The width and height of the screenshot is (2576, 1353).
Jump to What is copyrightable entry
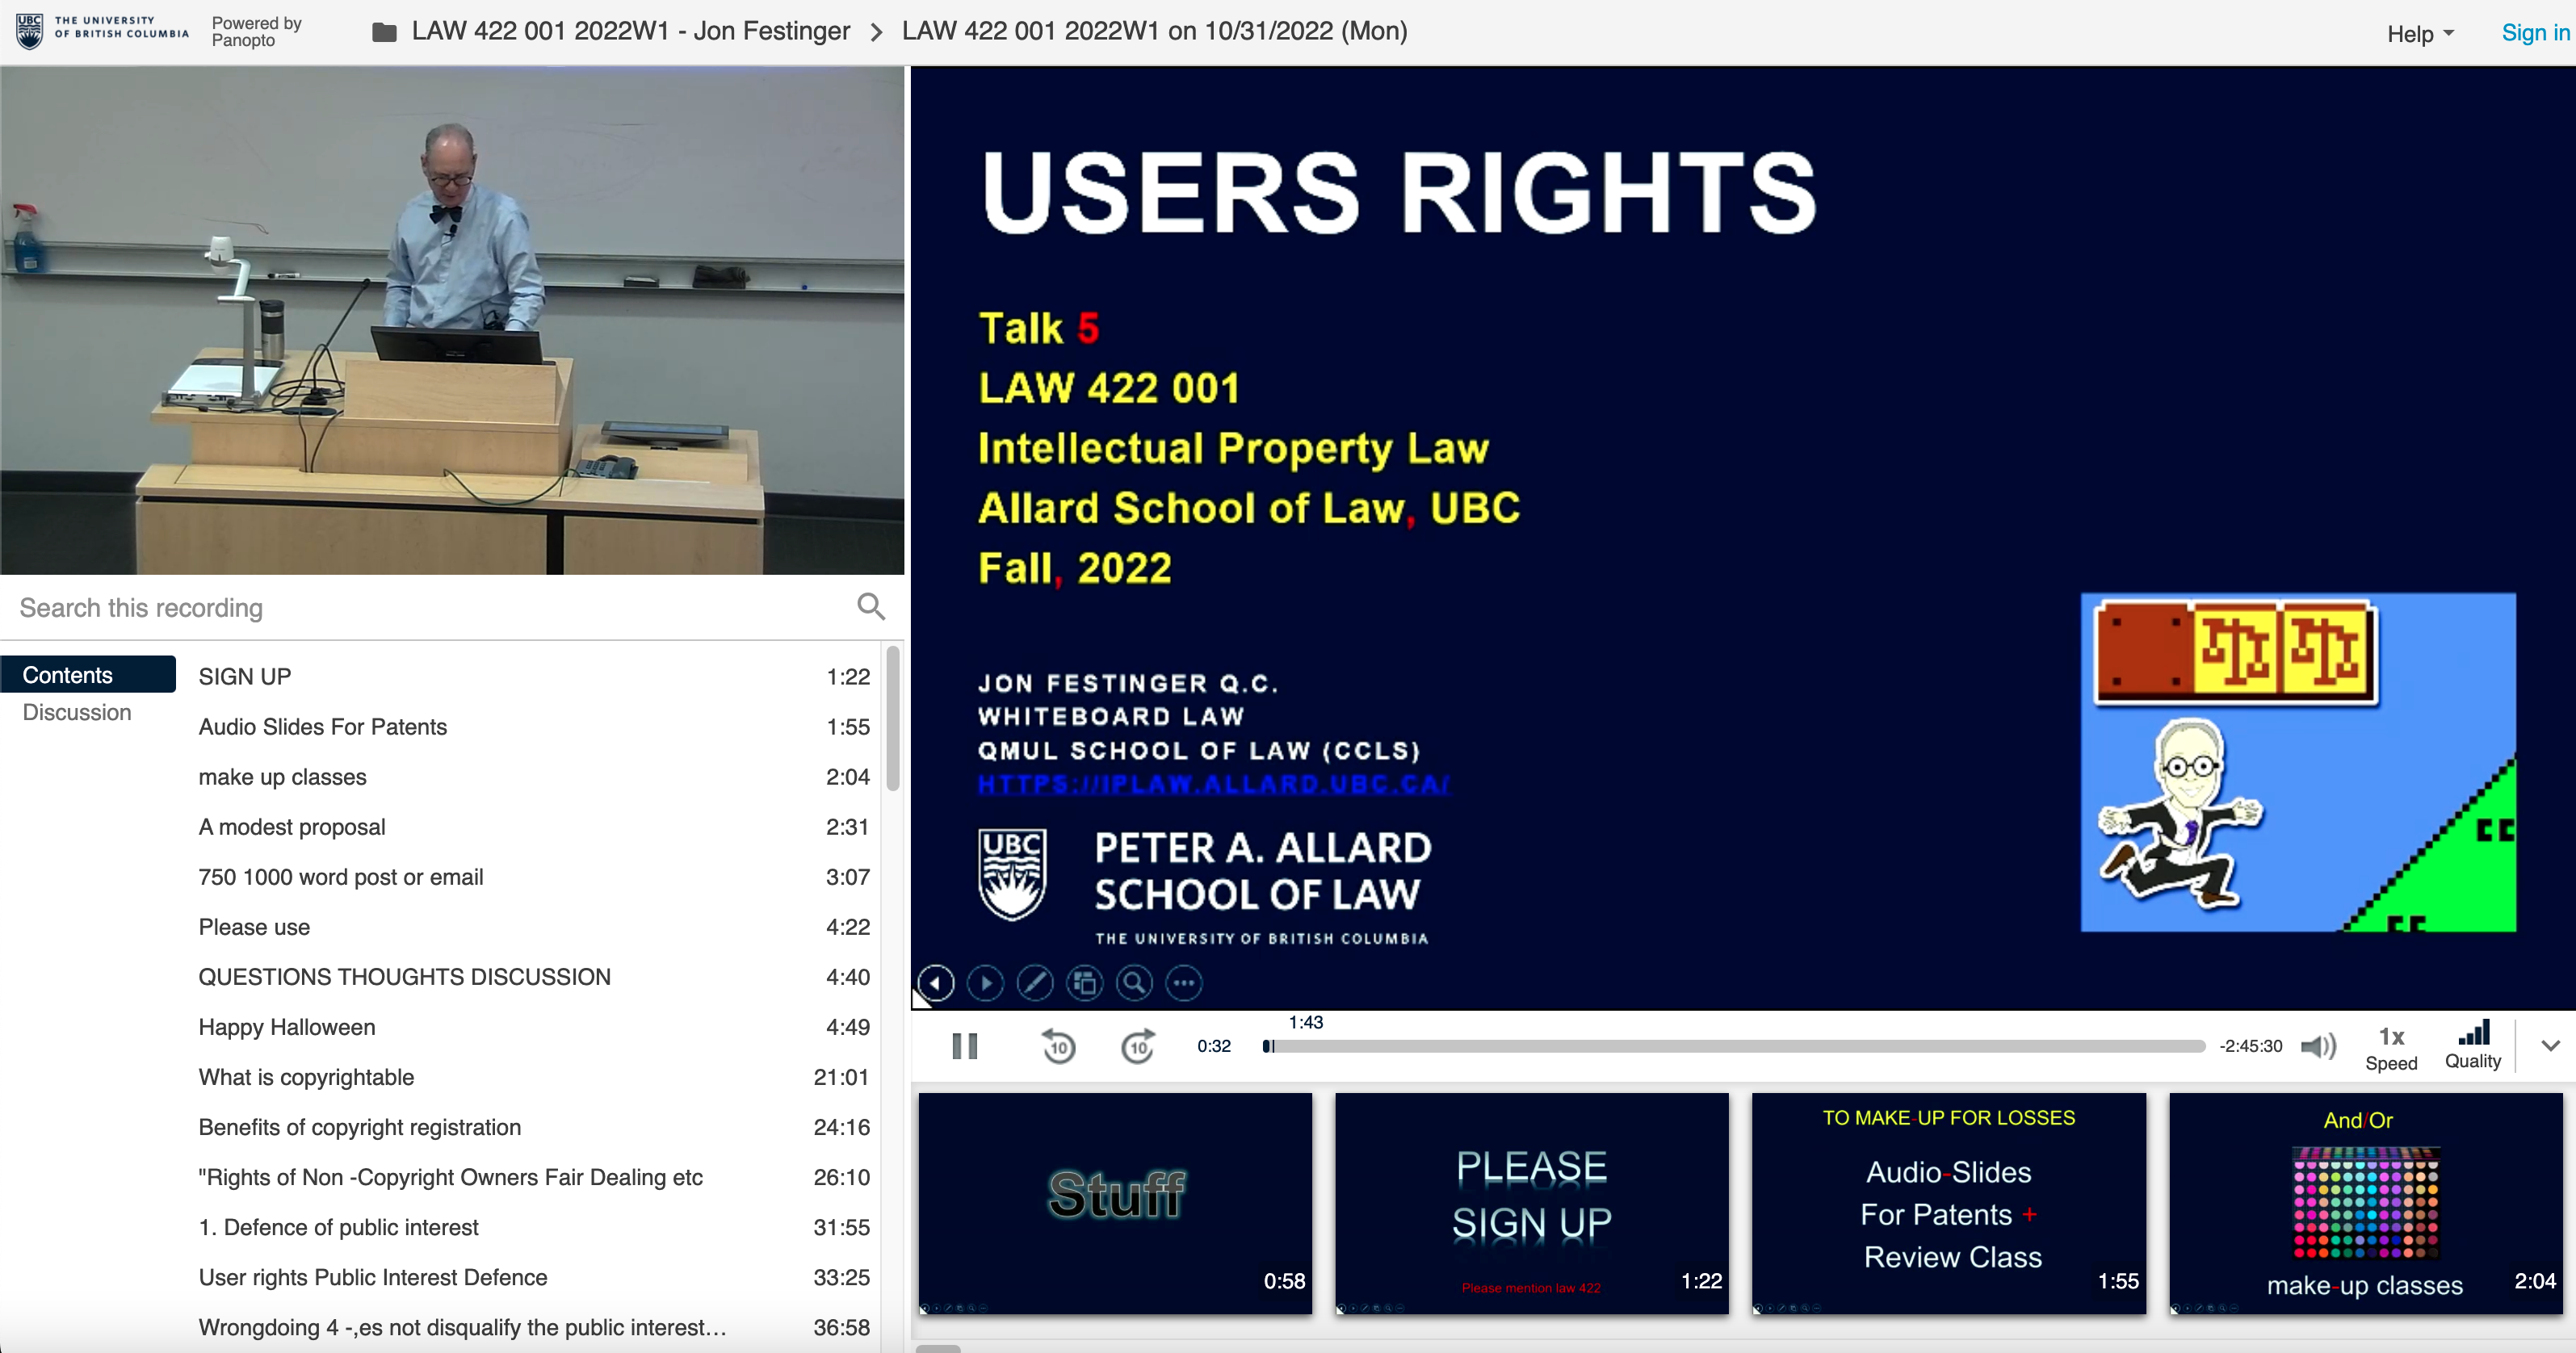tap(534, 1077)
